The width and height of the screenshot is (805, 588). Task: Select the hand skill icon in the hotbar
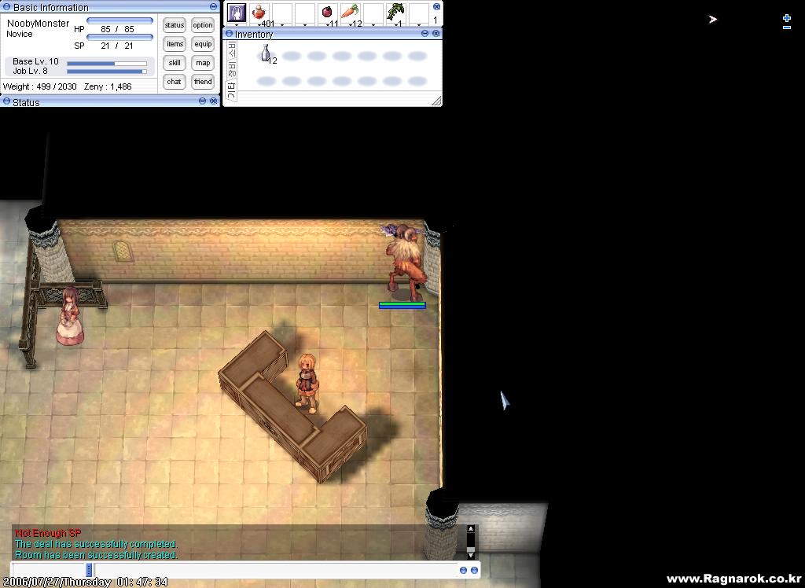click(237, 13)
